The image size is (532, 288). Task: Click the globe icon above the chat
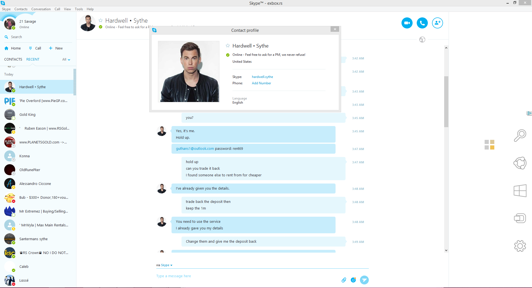click(422, 40)
